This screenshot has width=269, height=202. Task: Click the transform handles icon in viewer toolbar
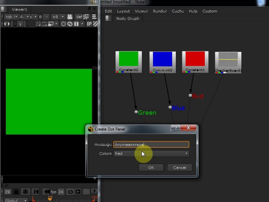(x=86, y=17)
